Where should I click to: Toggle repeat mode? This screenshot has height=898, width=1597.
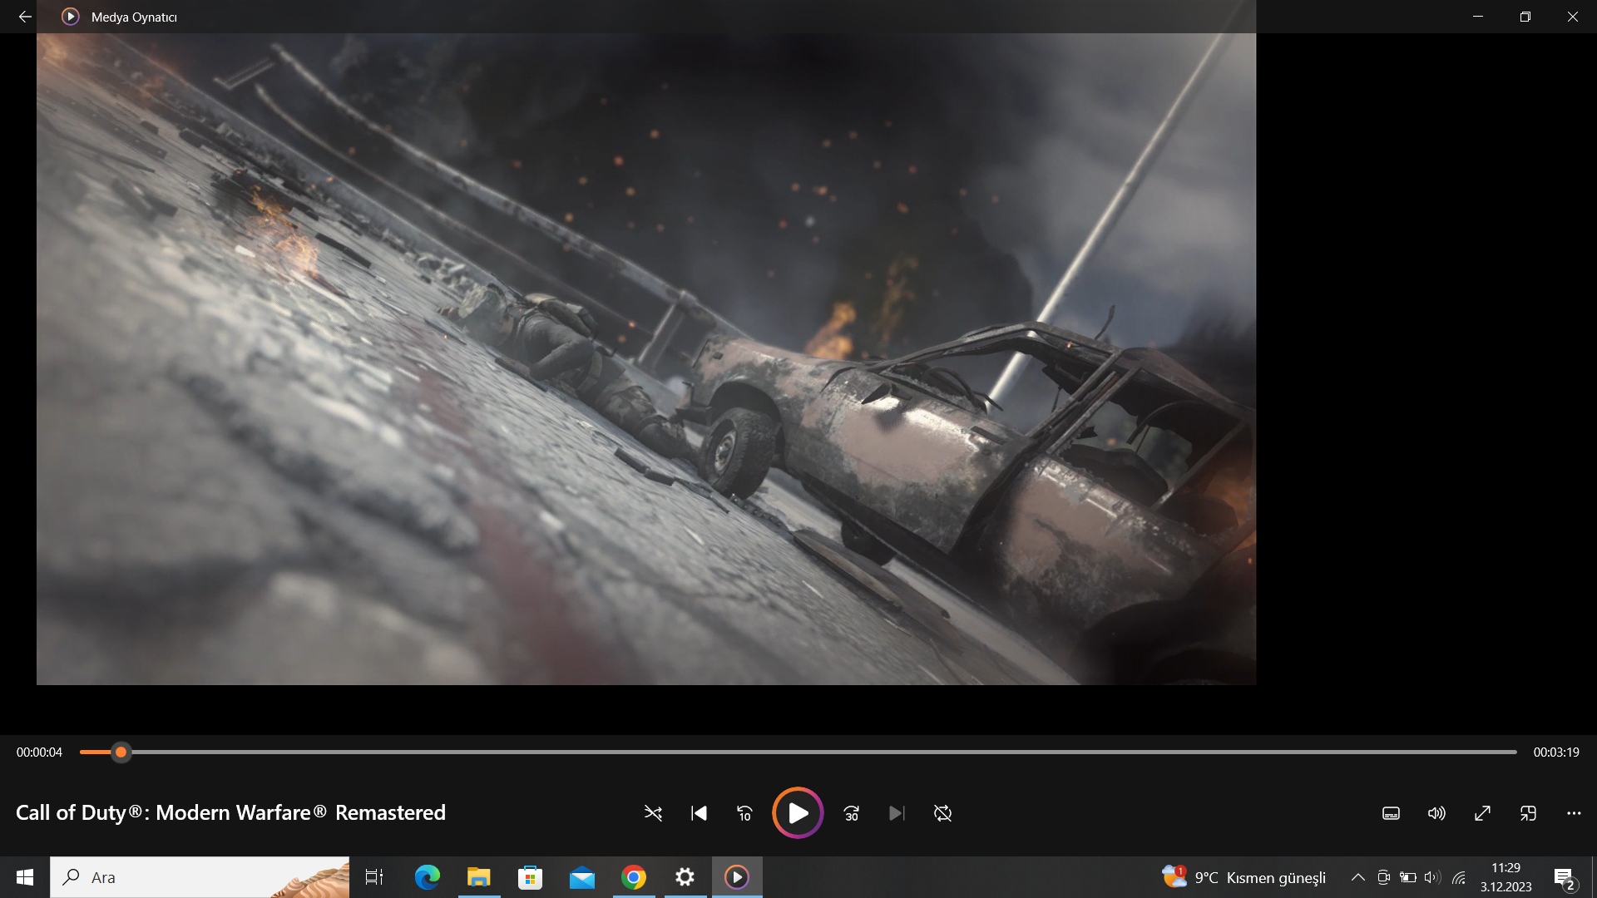[942, 813]
